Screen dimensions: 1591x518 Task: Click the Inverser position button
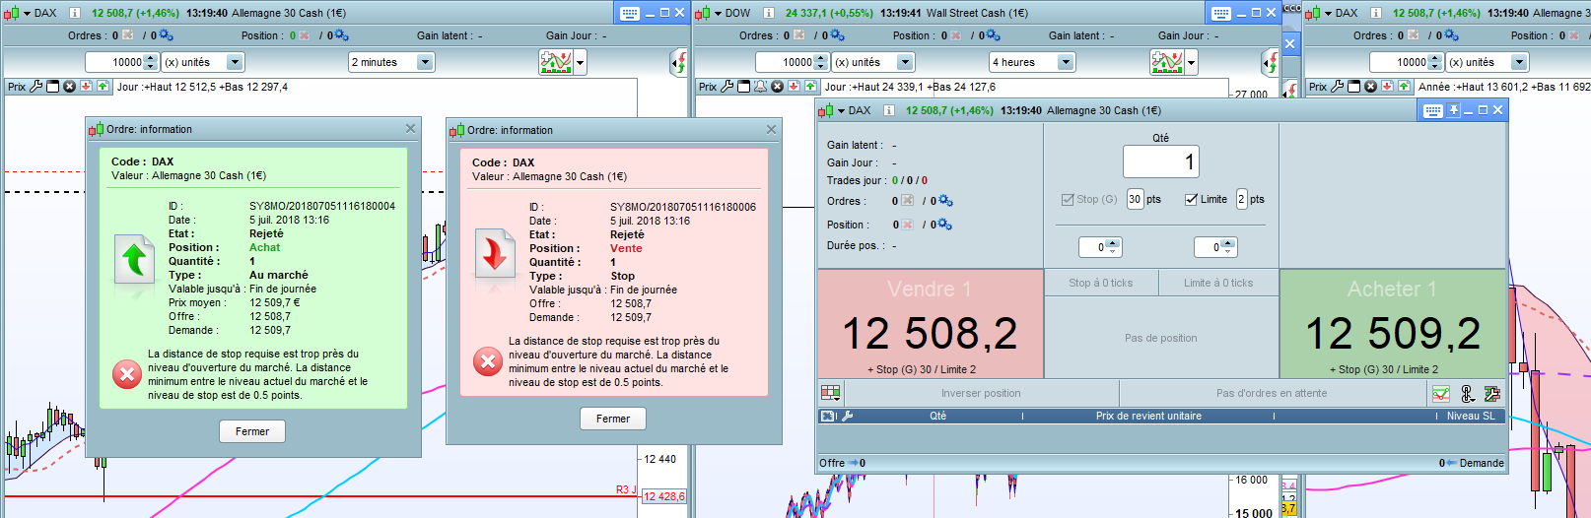981,393
